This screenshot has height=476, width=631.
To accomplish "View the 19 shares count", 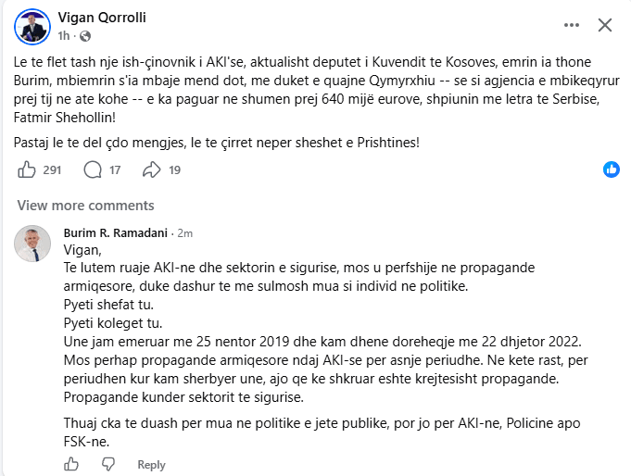I will [174, 170].
